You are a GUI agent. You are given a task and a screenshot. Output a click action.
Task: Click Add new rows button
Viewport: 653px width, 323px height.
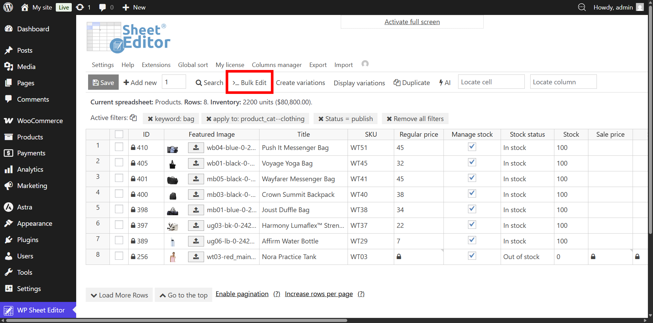(x=140, y=83)
